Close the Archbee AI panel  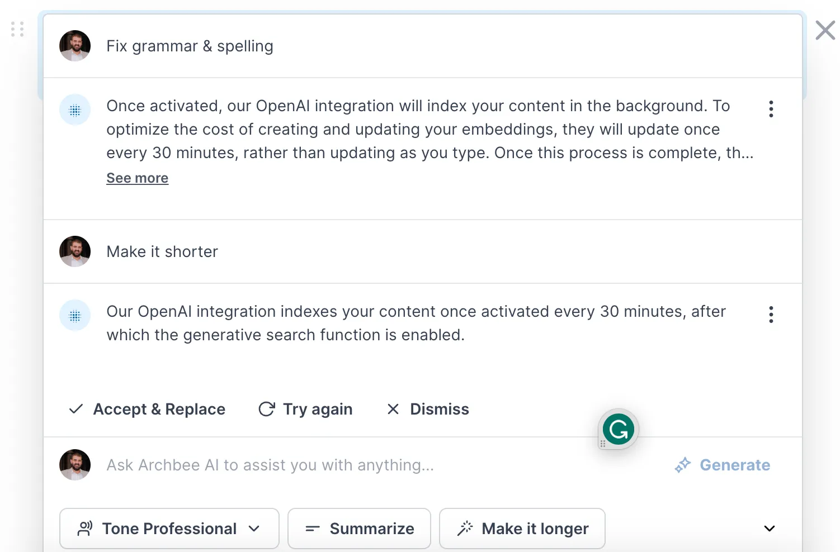point(825,30)
